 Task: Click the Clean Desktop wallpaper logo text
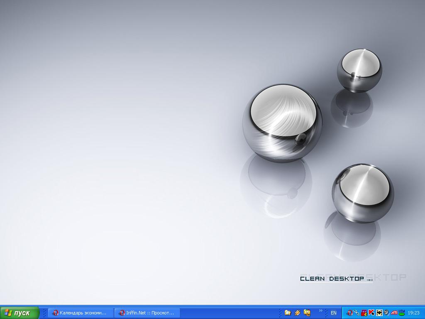[x=332, y=279]
